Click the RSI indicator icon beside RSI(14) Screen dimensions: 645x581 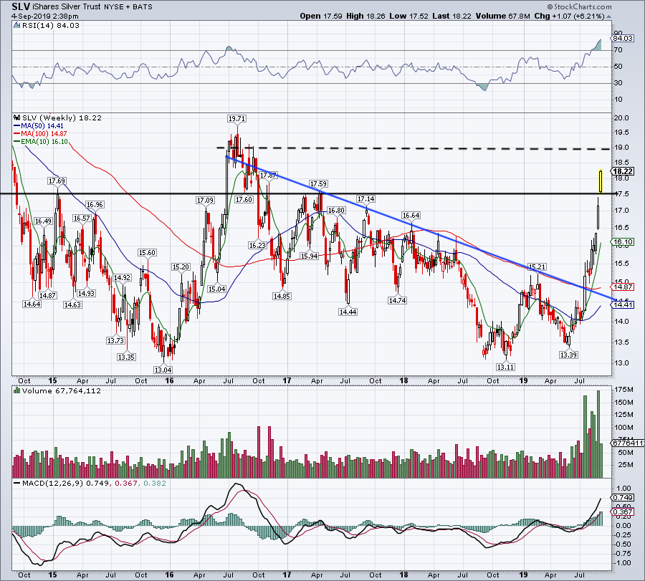(16, 26)
